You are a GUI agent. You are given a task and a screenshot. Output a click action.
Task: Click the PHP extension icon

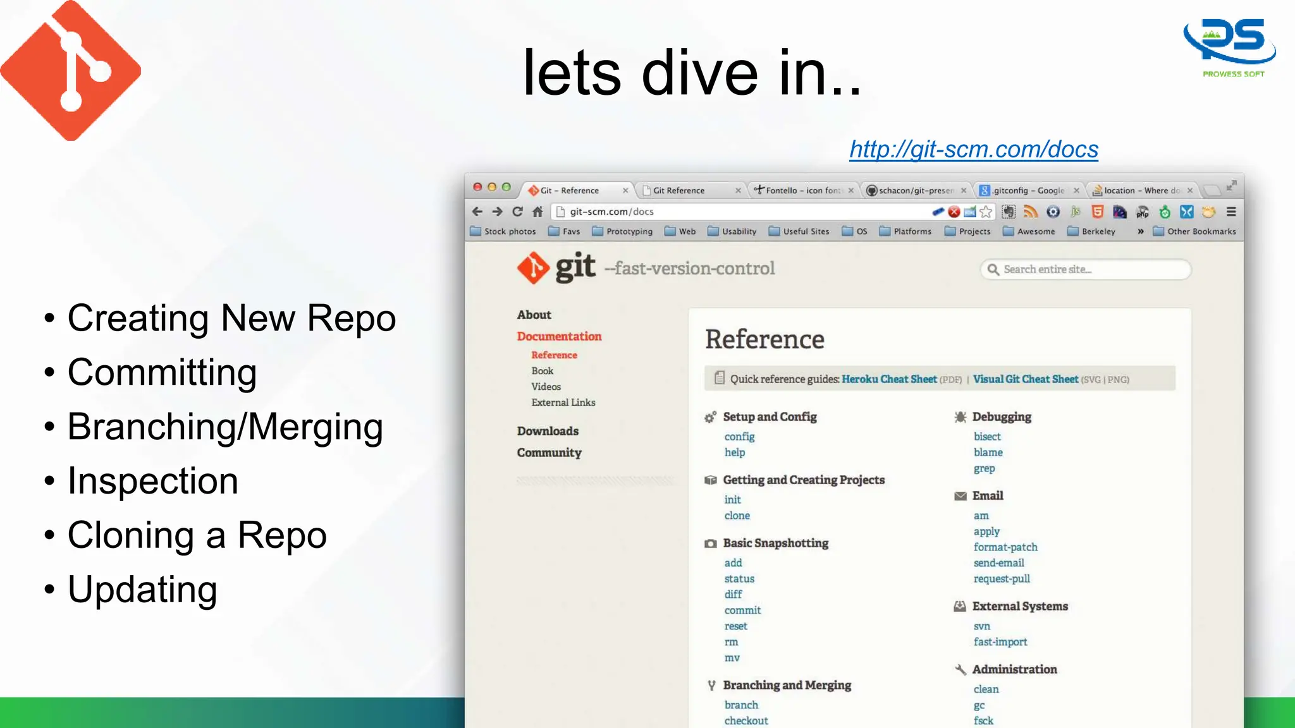point(1142,212)
